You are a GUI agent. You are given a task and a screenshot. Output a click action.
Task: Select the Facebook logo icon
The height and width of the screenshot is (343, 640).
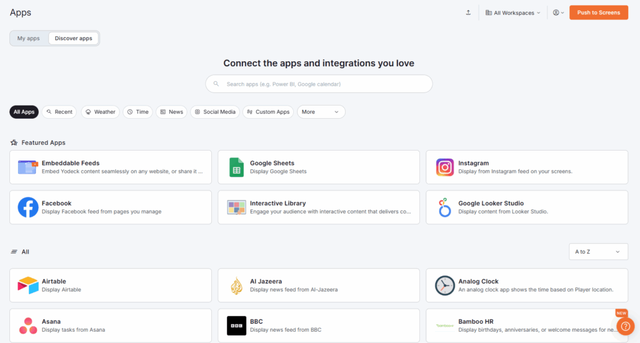coord(28,207)
